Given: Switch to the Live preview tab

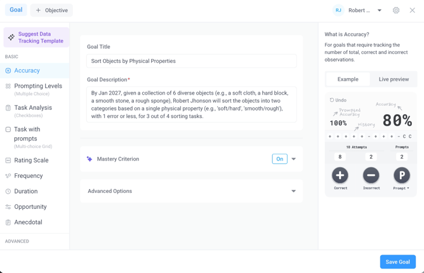Looking at the screenshot, I should [x=394, y=79].
